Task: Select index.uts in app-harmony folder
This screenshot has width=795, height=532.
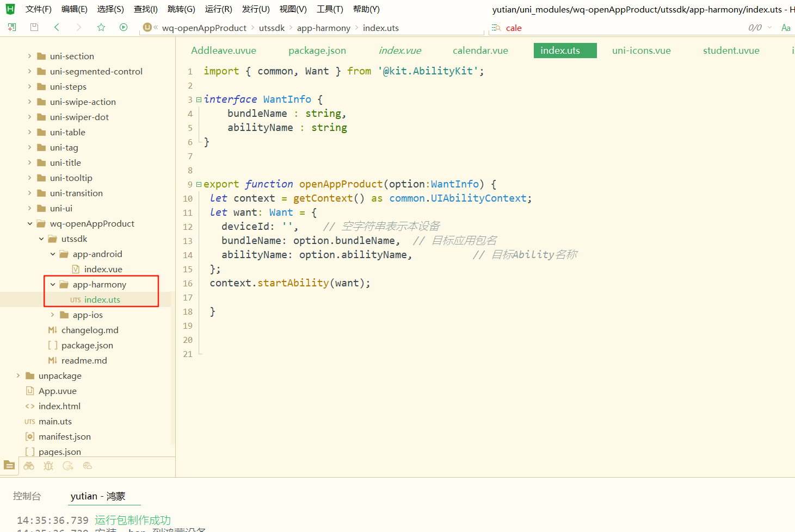Action: [x=102, y=299]
